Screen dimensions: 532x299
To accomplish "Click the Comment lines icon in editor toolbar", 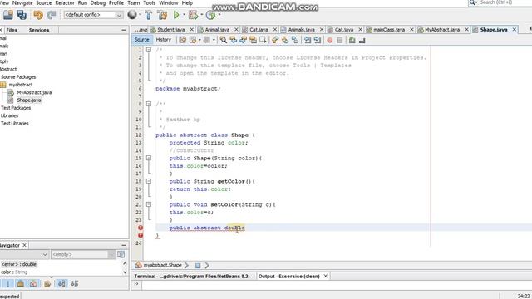I will (352, 40).
